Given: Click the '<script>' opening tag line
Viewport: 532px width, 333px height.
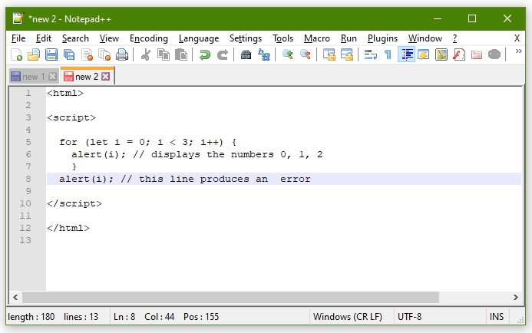Looking at the screenshot, I should 71,117.
